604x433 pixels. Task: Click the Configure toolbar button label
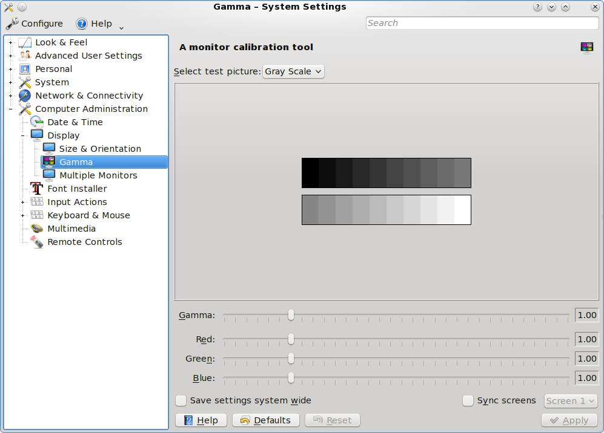point(42,24)
